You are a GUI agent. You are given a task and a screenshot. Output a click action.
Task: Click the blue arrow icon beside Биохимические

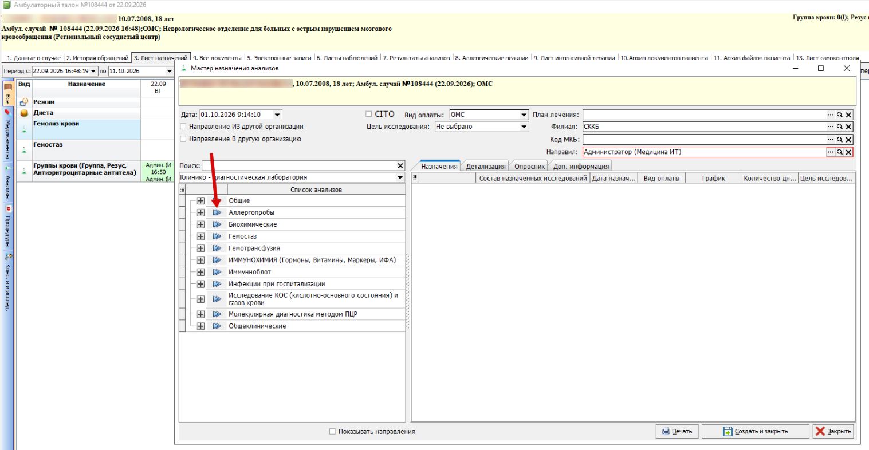217,224
